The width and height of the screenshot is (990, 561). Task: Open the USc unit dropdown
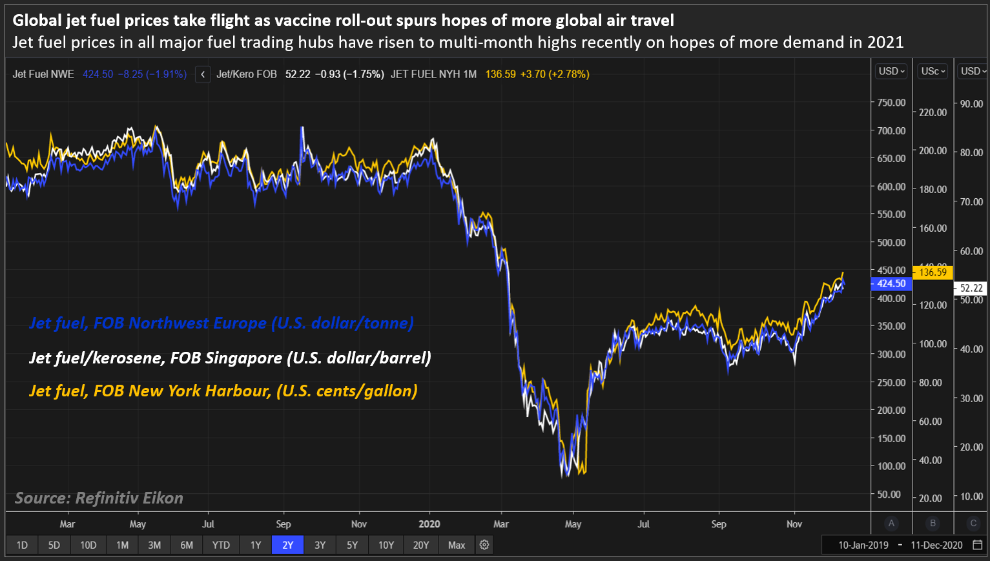[x=933, y=71]
